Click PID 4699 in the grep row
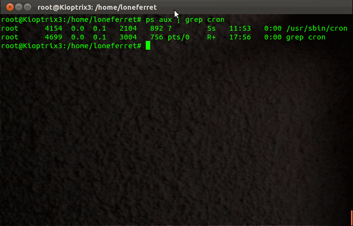The width and height of the screenshot is (353, 226). point(54,37)
